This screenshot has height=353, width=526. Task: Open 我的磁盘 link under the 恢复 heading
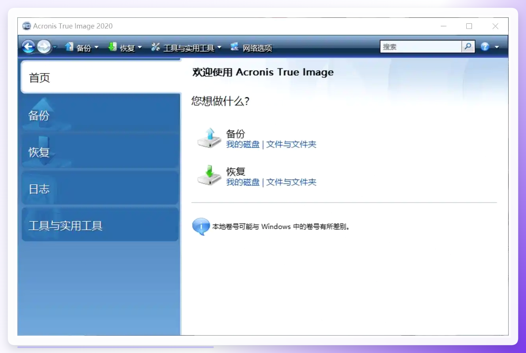[243, 182]
